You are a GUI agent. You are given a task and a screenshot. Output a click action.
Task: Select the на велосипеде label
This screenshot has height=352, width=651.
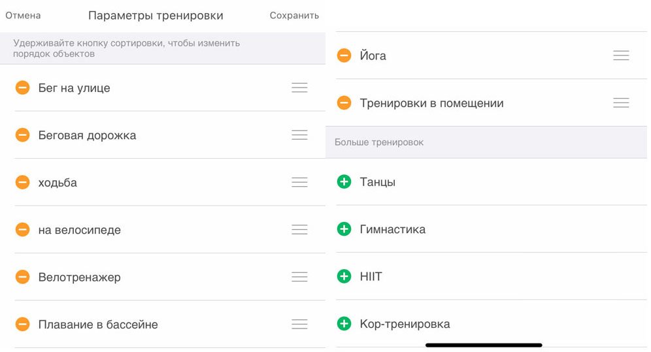(x=80, y=230)
